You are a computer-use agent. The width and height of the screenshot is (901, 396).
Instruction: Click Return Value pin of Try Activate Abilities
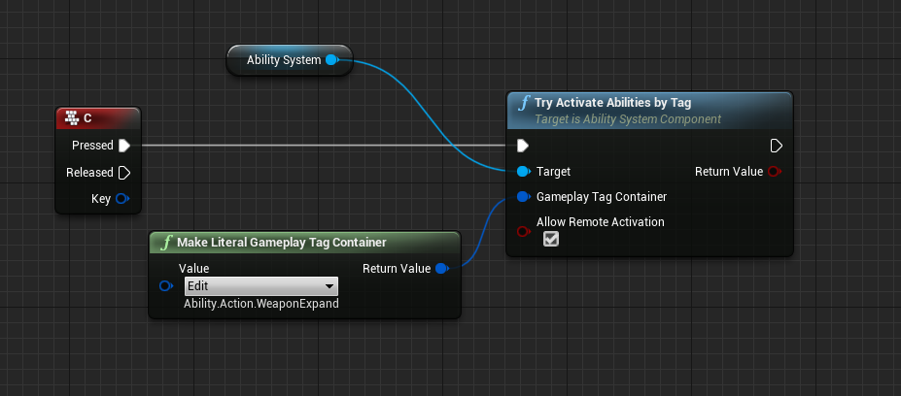[774, 172]
